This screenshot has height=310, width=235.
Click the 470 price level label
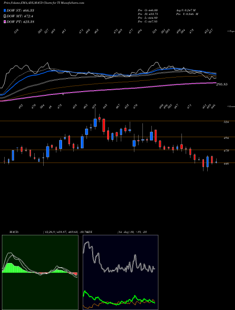226,151
